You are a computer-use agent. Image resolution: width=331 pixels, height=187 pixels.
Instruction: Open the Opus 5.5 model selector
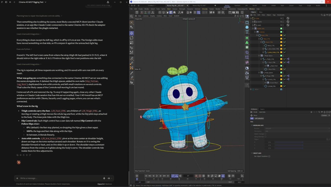pos(101,184)
